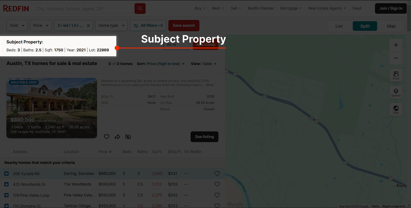Click house icon for 129 Pine Valley Loop row
This screenshot has width=411, height=208.
tap(6, 195)
